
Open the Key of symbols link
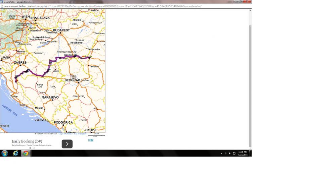tap(80, 134)
